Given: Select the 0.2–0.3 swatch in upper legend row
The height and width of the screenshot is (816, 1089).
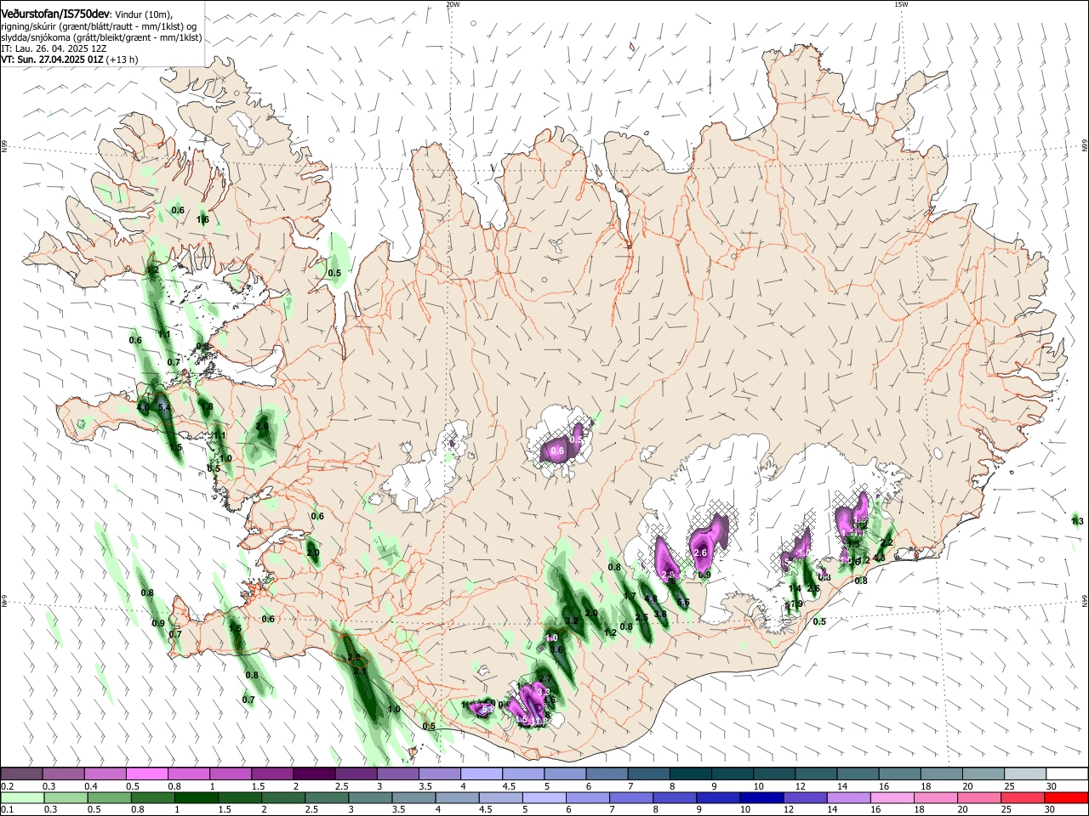Looking at the screenshot, I should (20, 773).
